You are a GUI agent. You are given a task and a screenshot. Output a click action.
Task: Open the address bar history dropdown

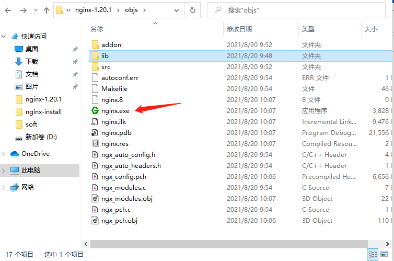tap(177, 10)
